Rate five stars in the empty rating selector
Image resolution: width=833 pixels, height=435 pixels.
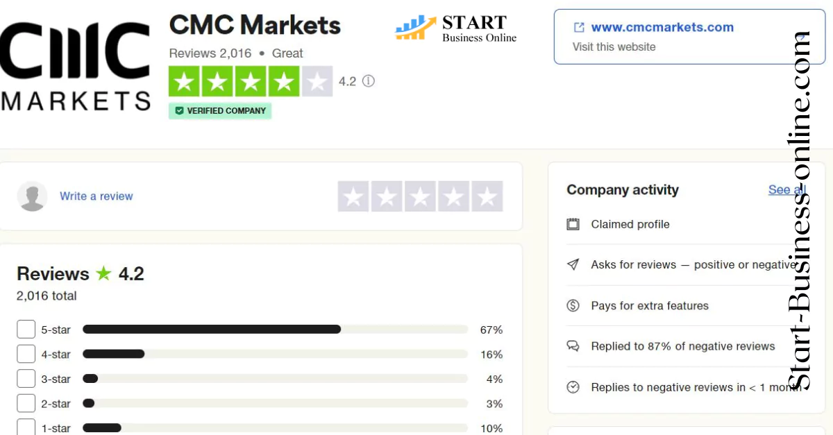pyautogui.click(x=487, y=197)
